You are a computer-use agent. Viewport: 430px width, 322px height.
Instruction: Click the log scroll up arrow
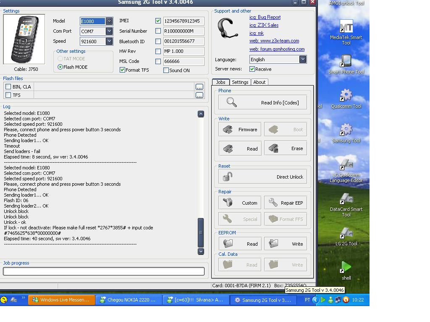(201, 114)
